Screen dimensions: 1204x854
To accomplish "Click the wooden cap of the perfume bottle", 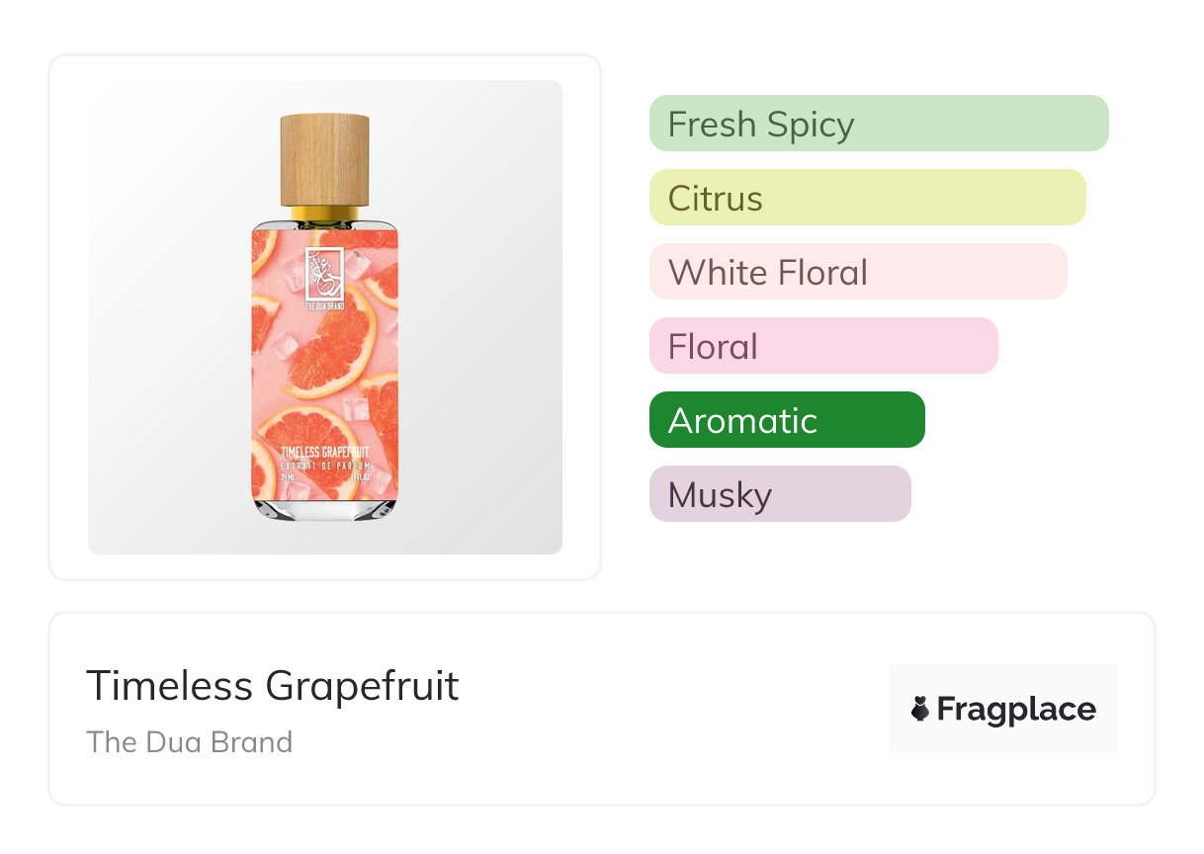I will point(324,159).
